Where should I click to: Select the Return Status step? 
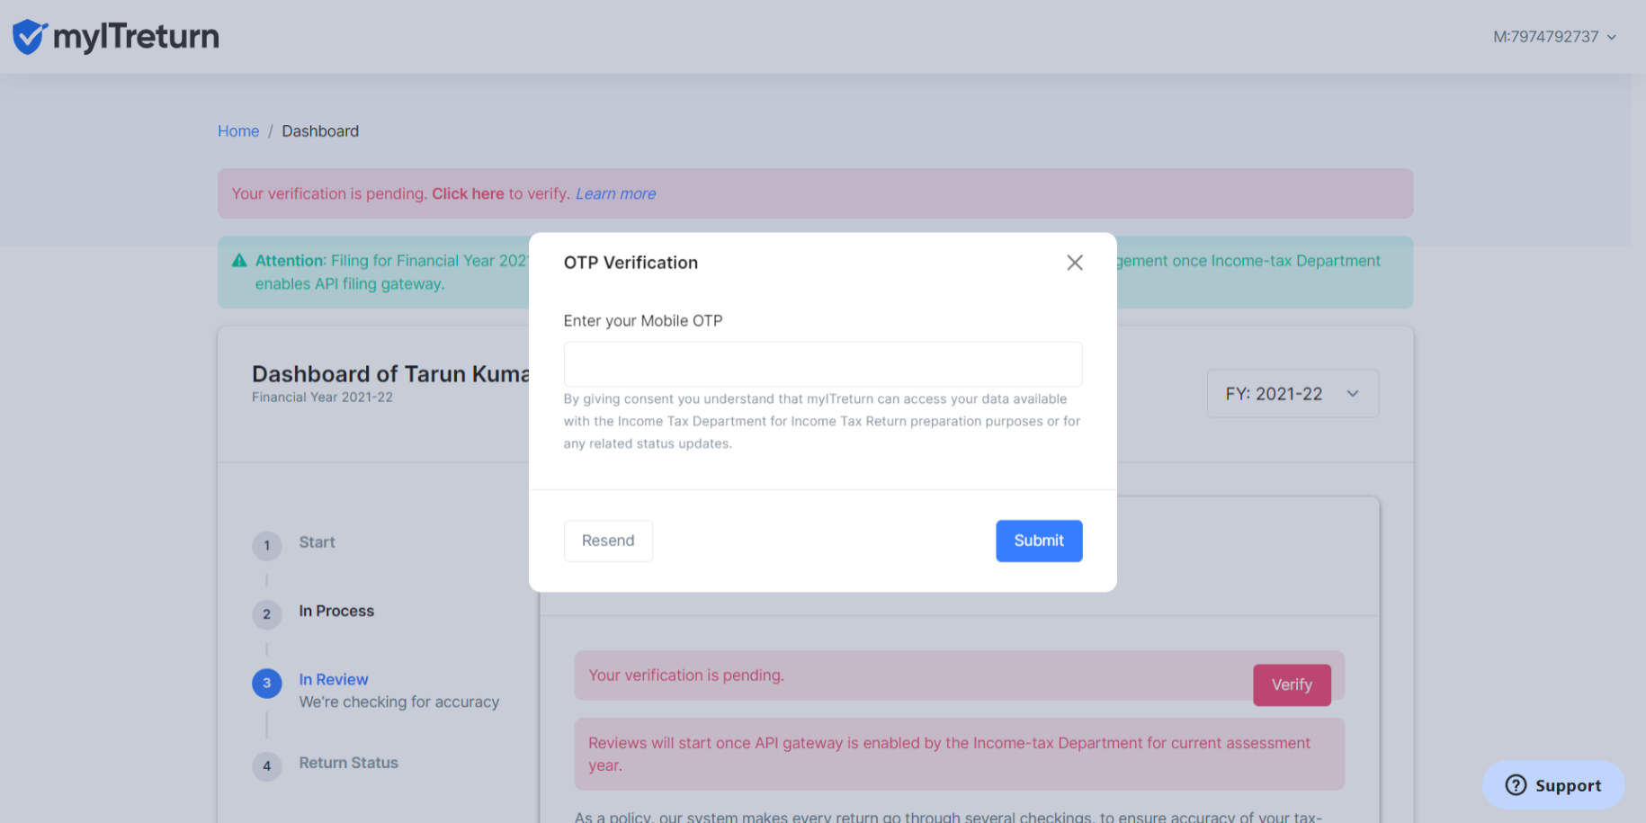click(348, 763)
